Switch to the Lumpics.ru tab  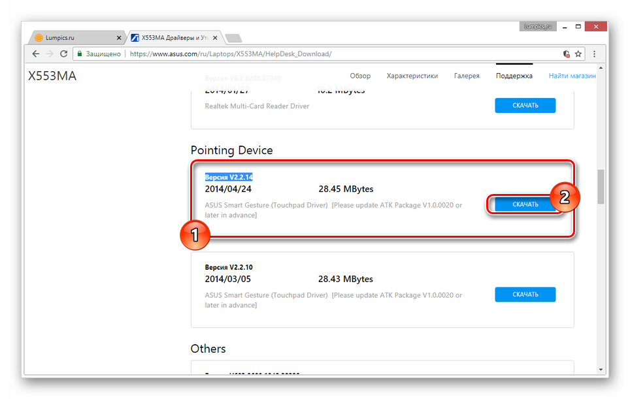76,38
